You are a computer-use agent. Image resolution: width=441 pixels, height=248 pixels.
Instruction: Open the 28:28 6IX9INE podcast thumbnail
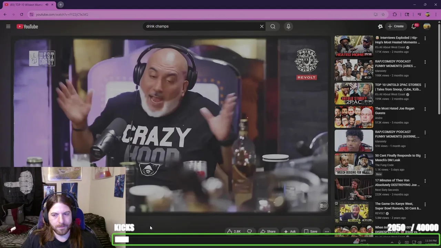353,140
